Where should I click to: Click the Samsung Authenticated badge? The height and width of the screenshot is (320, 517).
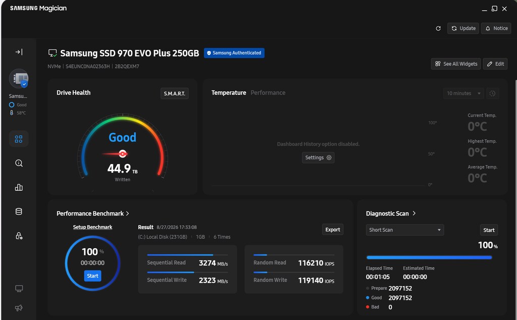coord(234,52)
